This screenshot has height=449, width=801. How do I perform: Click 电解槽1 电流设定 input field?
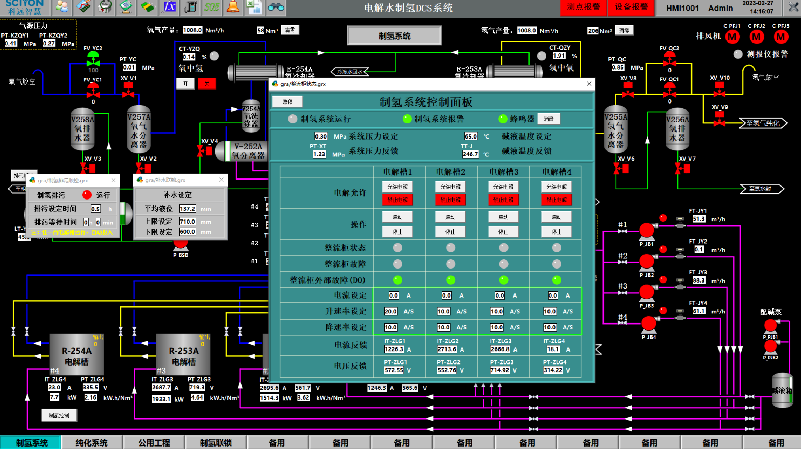393,295
